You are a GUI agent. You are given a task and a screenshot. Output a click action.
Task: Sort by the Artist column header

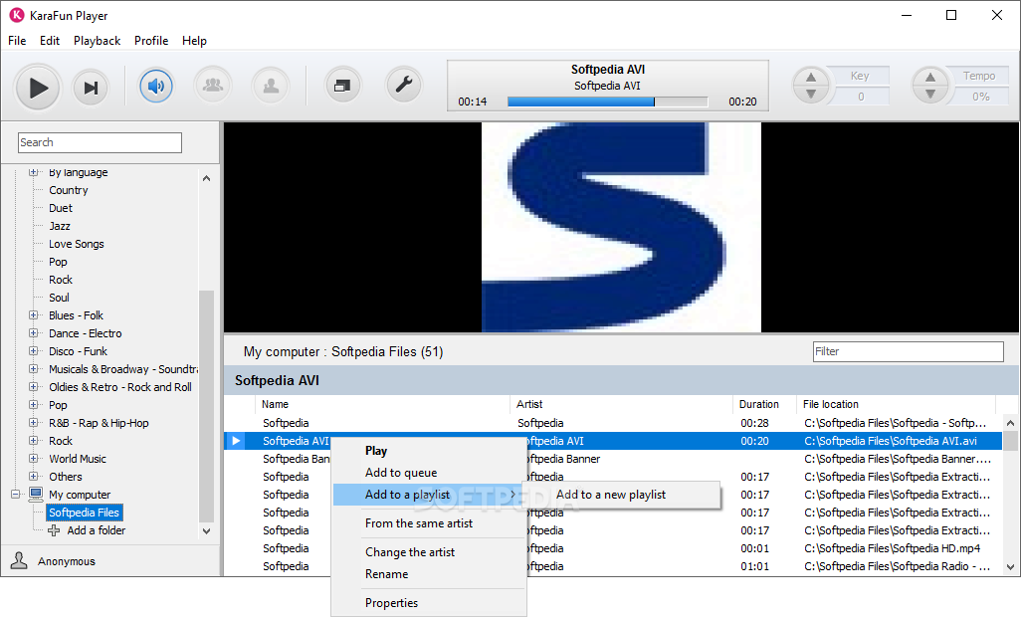pyautogui.click(x=621, y=404)
